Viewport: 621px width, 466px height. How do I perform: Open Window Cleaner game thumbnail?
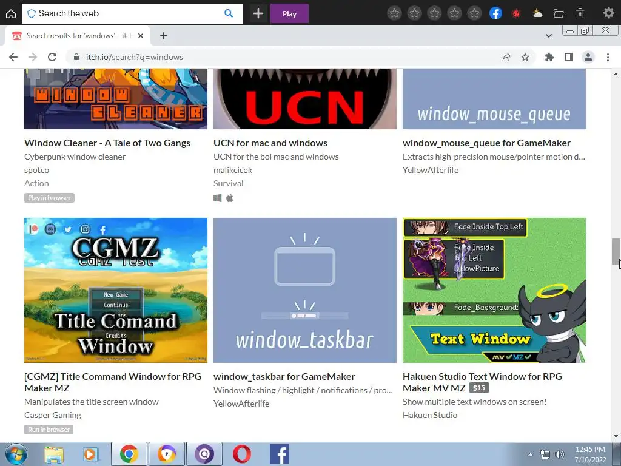(x=116, y=99)
